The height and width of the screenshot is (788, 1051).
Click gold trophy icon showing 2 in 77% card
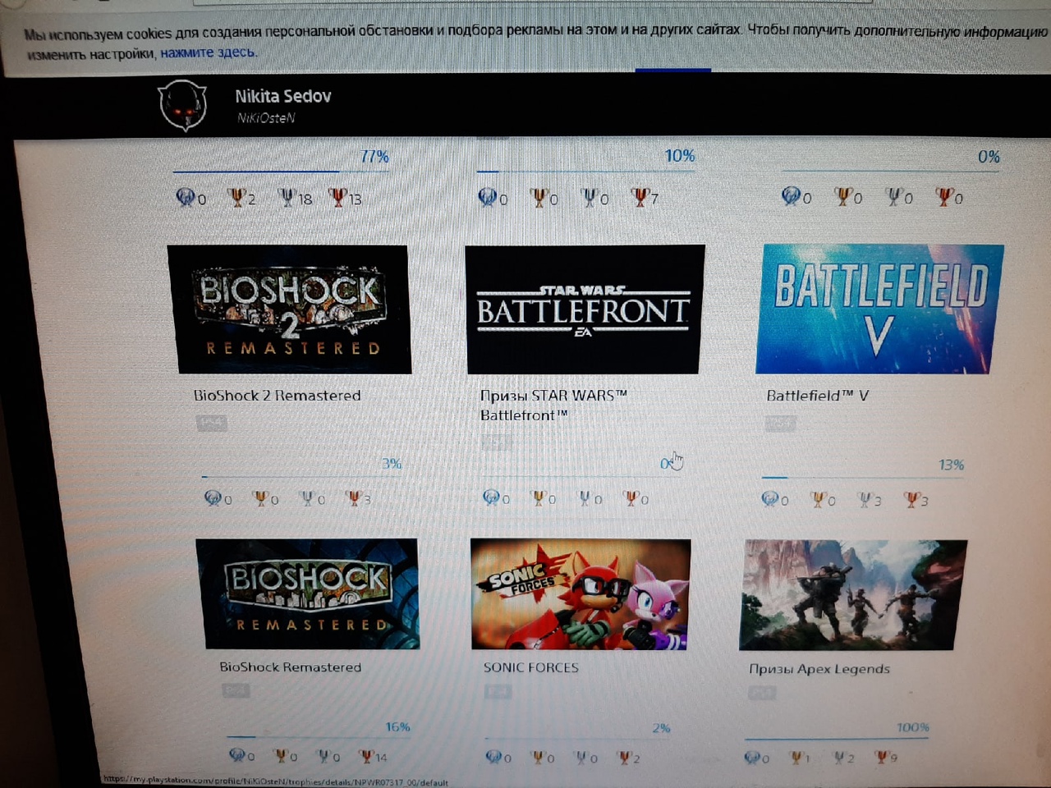tap(237, 197)
